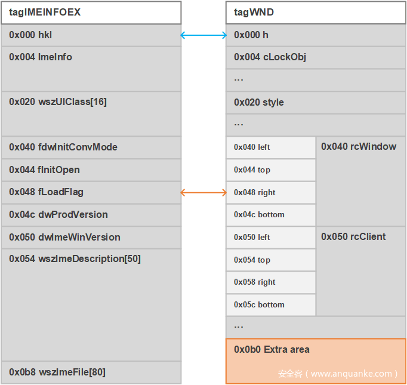Click the 0x040 rcWindow label
Viewport: 407px width, 385px height.
360,147
